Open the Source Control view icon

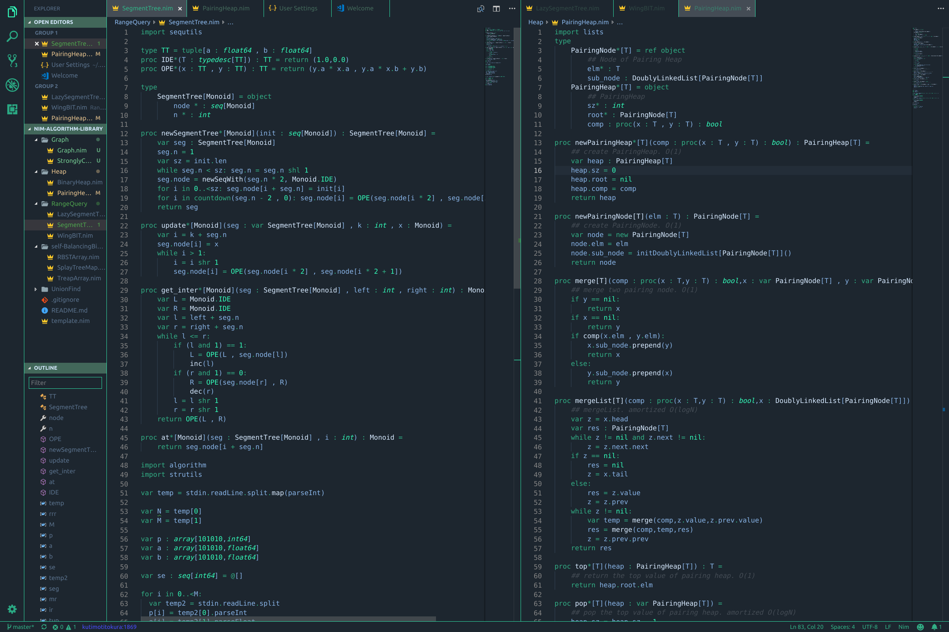[12, 60]
